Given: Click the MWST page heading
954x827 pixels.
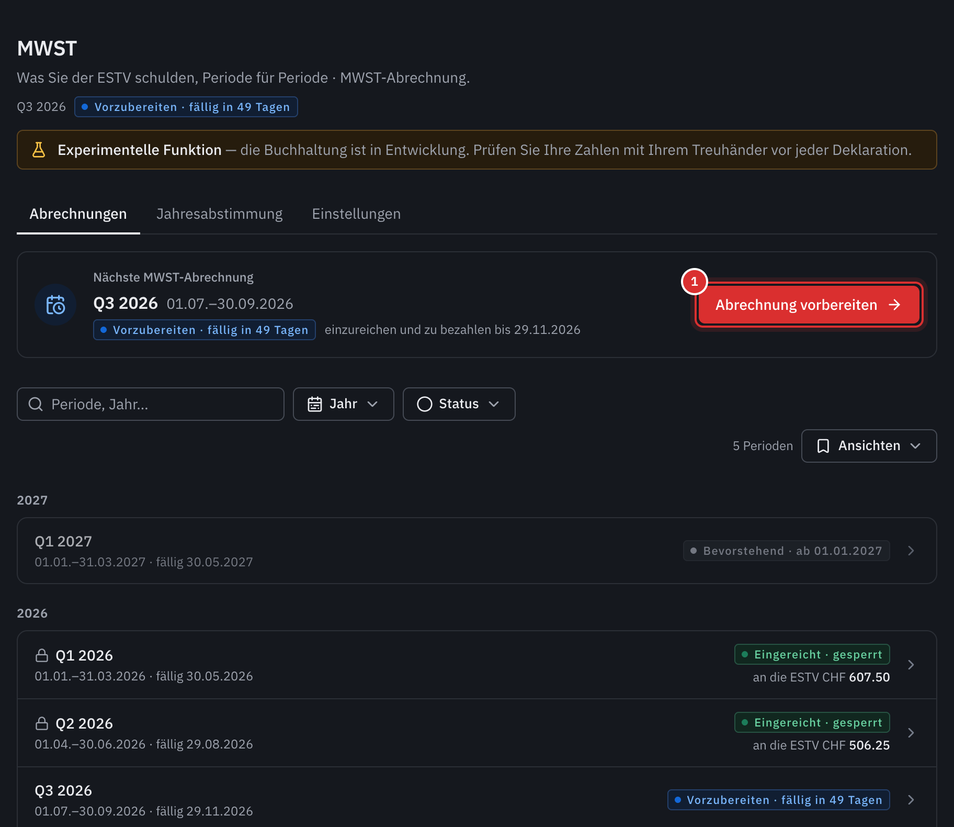Looking at the screenshot, I should click(47, 49).
